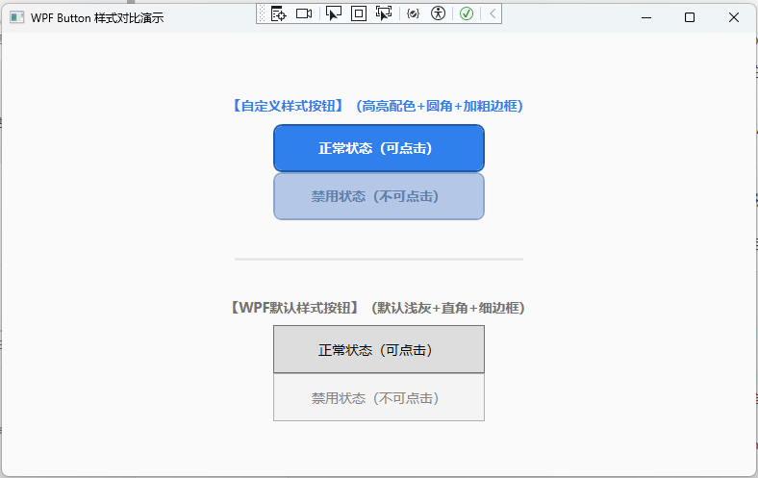Enable Track Focused Element dashed-cursor icon
The width and height of the screenshot is (758, 478).
point(384,13)
